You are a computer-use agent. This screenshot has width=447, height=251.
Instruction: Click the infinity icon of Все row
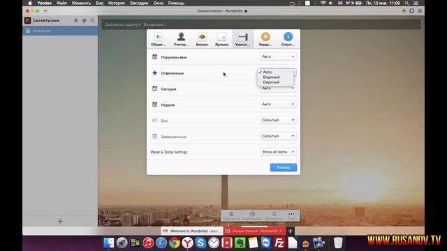[154, 121]
